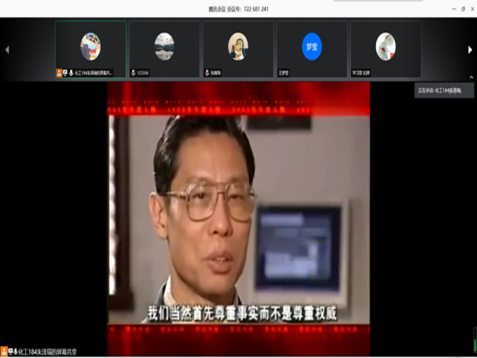
Task: Click host icon in bottom-left sharing label
Action: (x=4, y=352)
